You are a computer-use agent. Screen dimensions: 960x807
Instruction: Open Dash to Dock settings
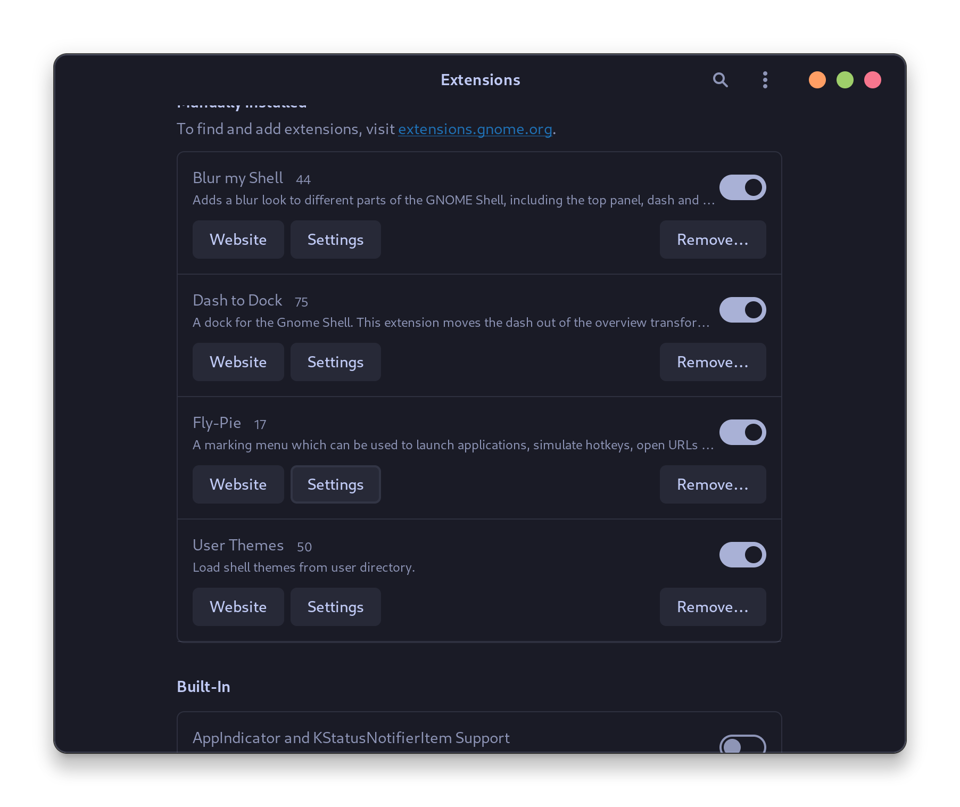pyautogui.click(x=335, y=362)
